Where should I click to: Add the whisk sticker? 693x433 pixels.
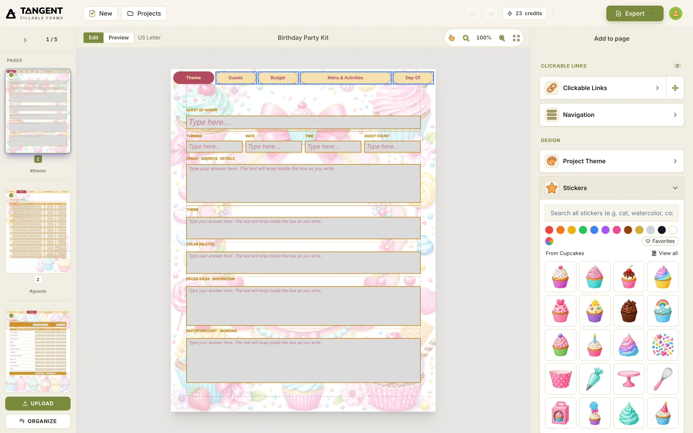(x=663, y=379)
